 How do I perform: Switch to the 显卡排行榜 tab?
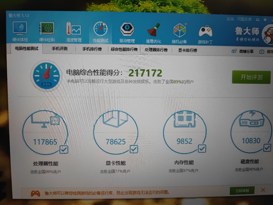[187, 50]
